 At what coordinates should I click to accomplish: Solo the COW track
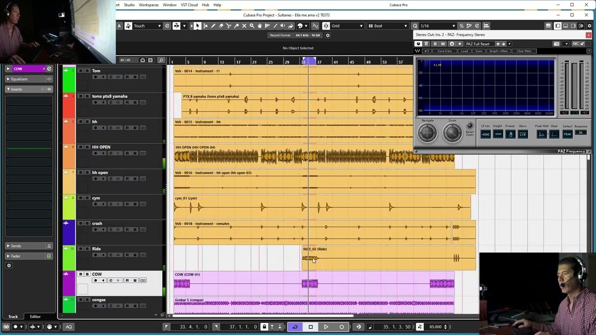87,275
